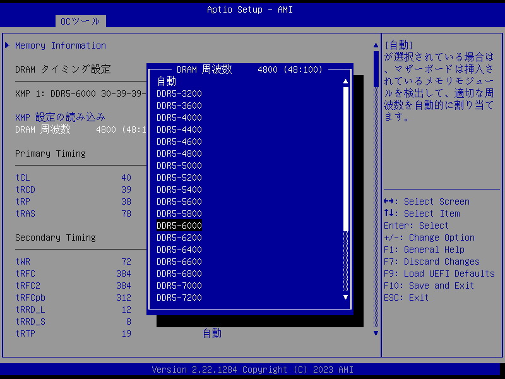Select DDR5-3600 in frequency list
Image resolution: width=505 pixels, height=379 pixels.
(x=179, y=105)
